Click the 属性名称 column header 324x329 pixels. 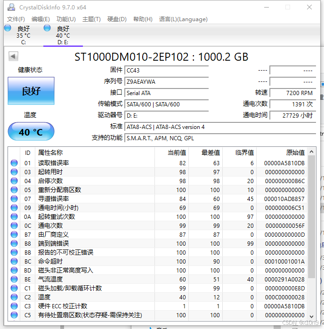coord(95,152)
